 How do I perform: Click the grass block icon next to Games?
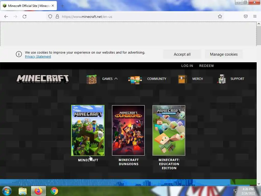click(x=92, y=79)
